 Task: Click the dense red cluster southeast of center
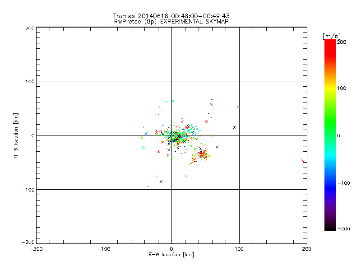(203, 154)
